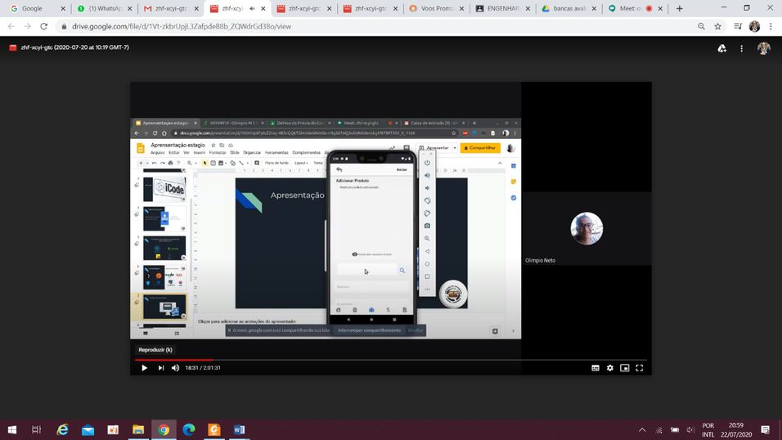This screenshot has width=782, height=440.
Task: Toggle subtitles/captions in the video player
Action: (595, 368)
